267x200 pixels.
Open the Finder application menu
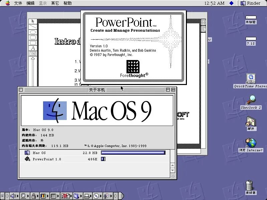click(x=251, y=3)
